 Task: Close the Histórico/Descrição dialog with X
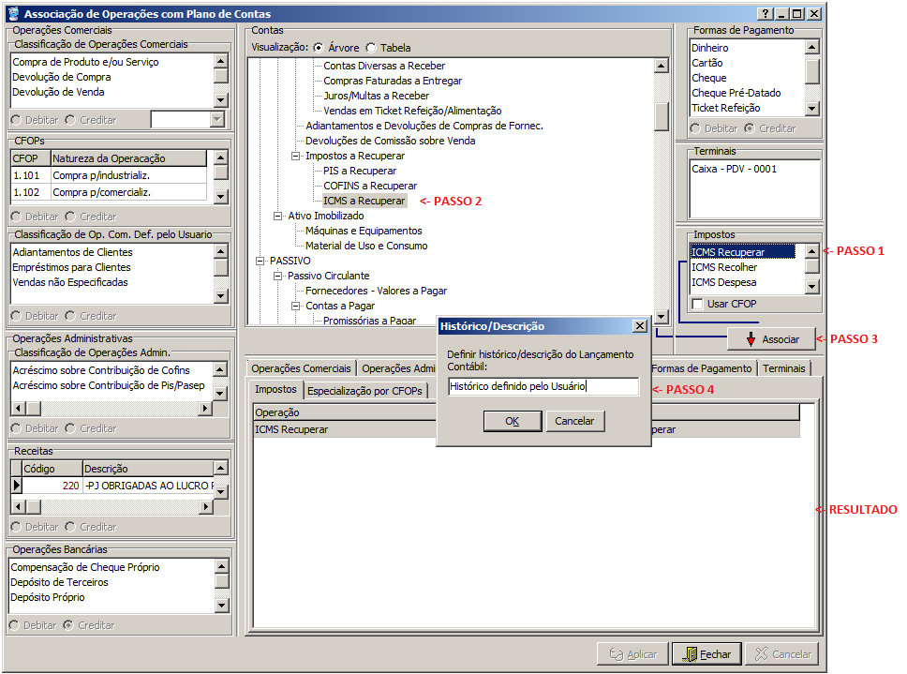click(x=639, y=326)
